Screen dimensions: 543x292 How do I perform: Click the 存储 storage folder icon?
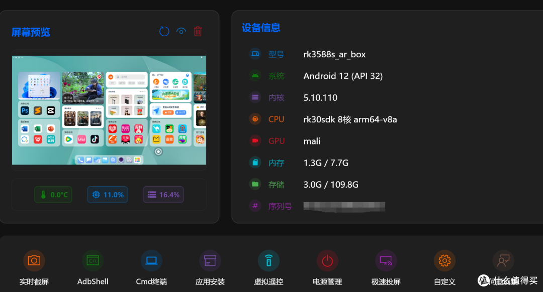pos(255,184)
